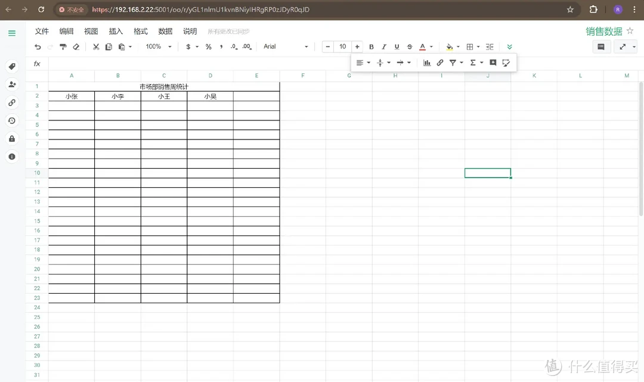Open currency format dropdown arrow
The height and width of the screenshot is (382, 644).
pyautogui.click(x=197, y=46)
